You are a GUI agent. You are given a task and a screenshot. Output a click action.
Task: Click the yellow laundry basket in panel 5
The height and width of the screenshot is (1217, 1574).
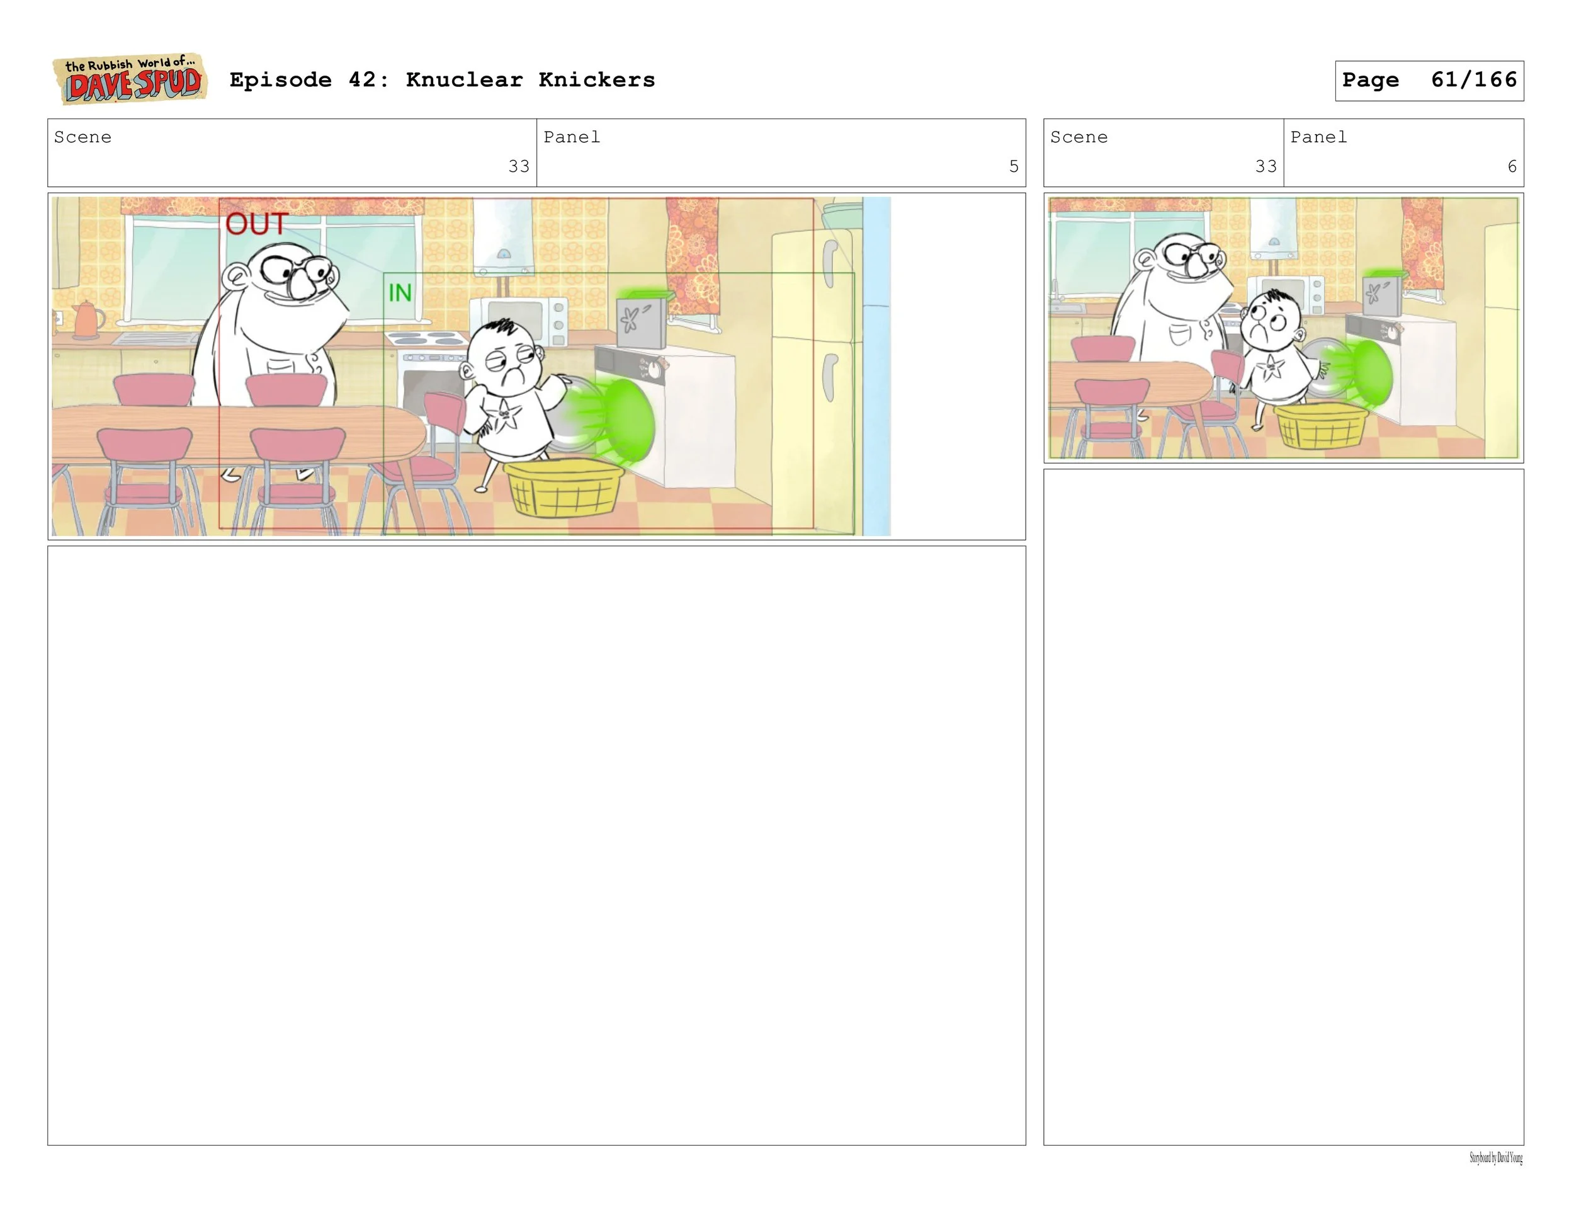(562, 488)
